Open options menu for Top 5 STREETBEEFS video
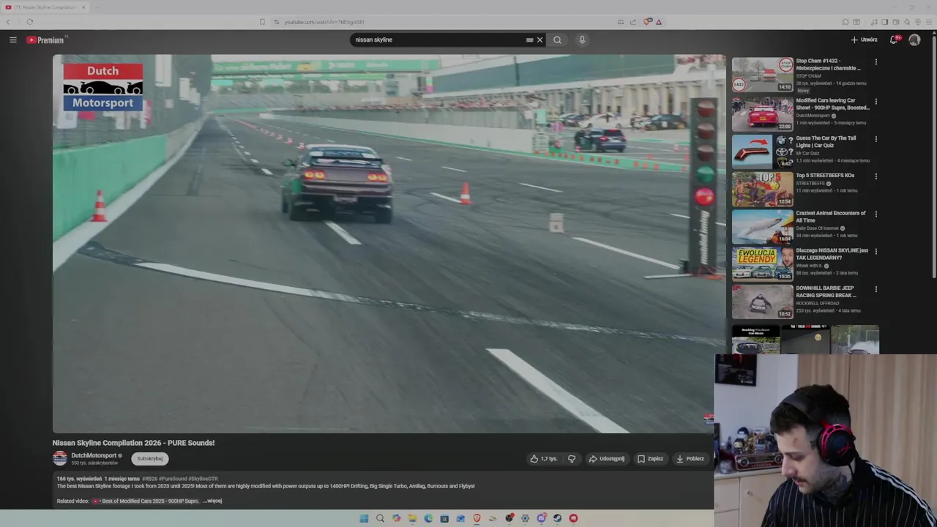The width and height of the screenshot is (937, 527). [x=876, y=176]
